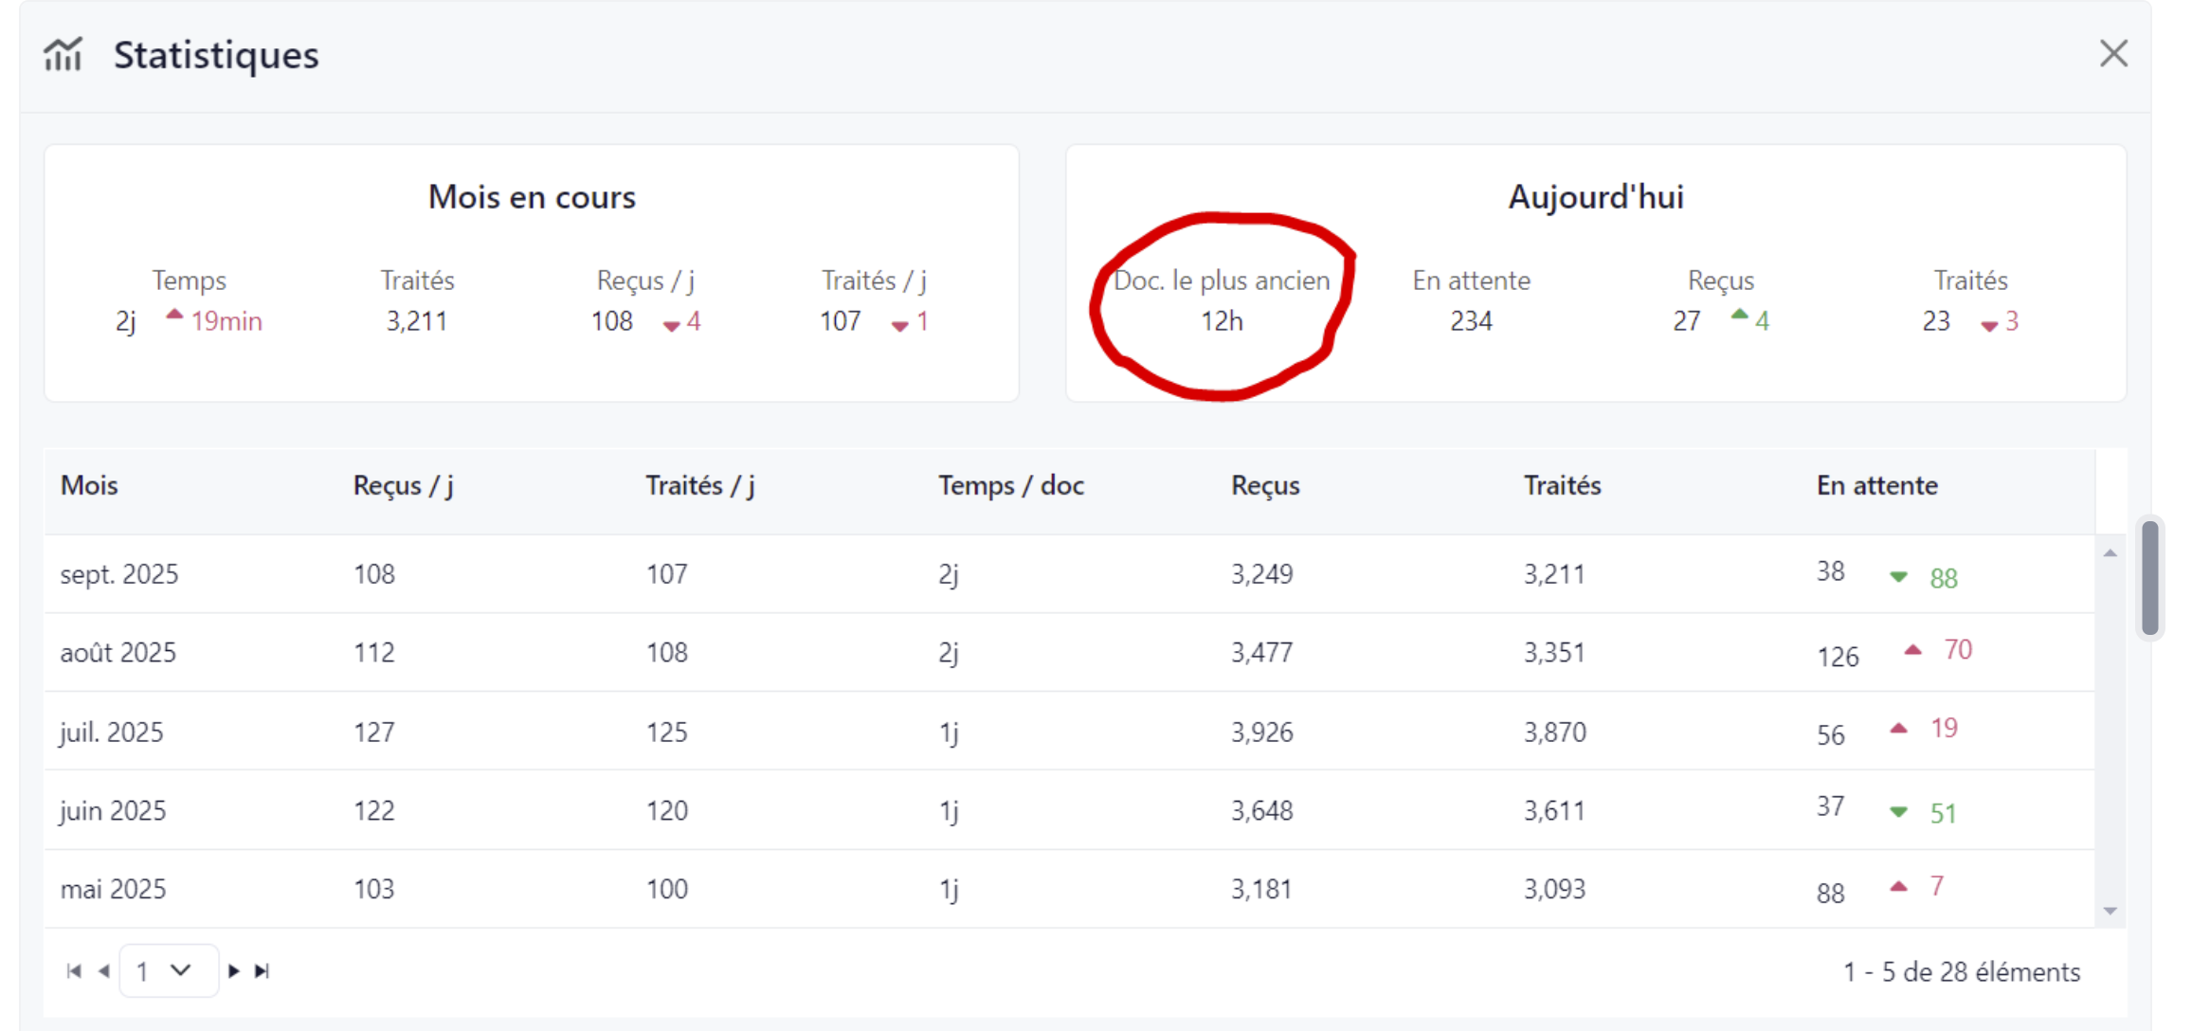
Task: Select the sept. 2025 row
Action: (119, 574)
